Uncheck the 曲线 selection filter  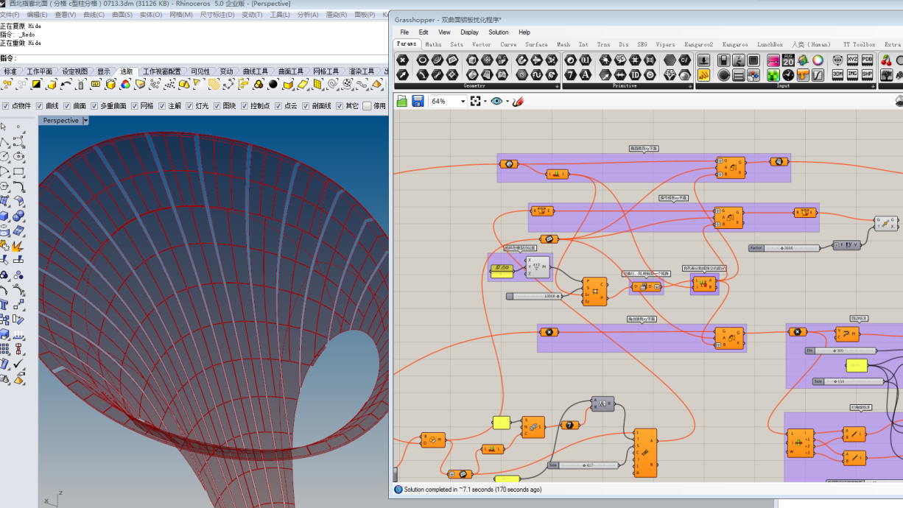40,106
